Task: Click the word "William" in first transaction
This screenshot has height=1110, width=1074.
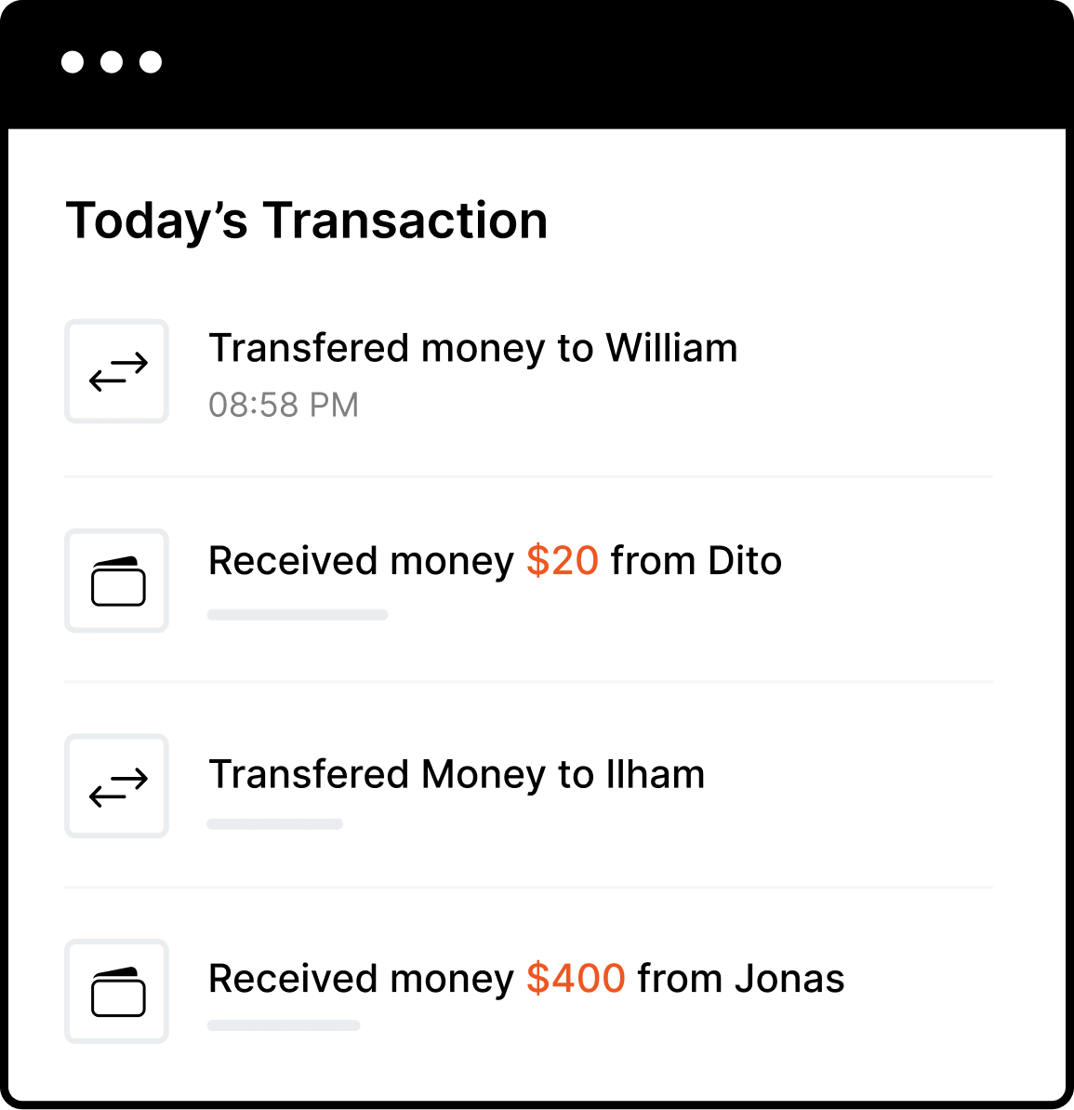Action: (671, 349)
